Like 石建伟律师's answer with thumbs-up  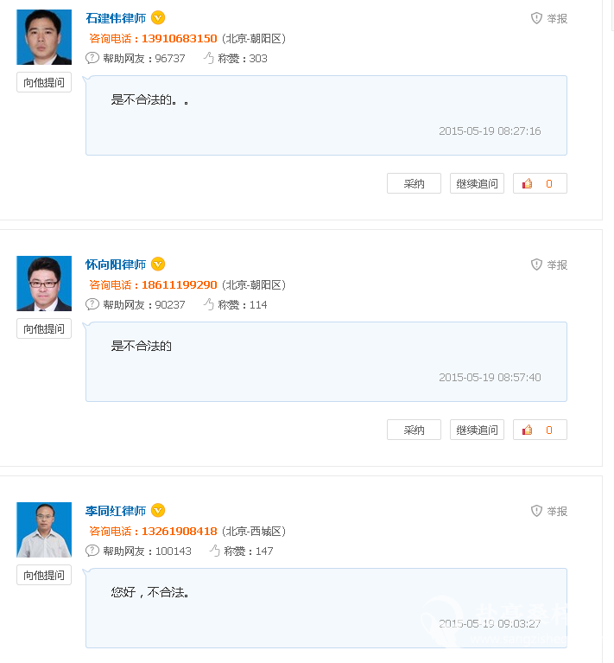pos(540,183)
